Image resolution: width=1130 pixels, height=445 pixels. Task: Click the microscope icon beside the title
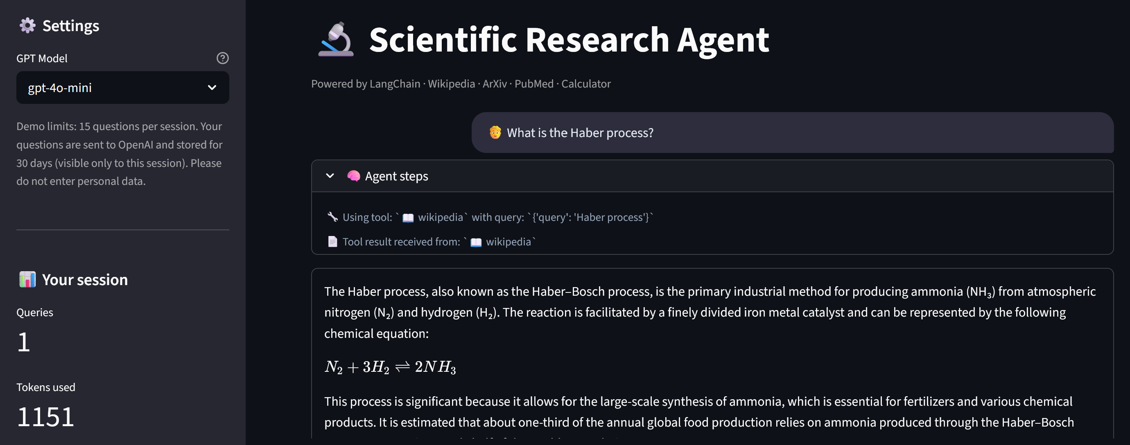pyautogui.click(x=336, y=39)
